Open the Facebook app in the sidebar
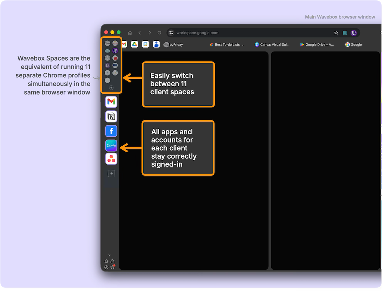Image resolution: width=382 pixels, height=292 pixels. (111, 131)
